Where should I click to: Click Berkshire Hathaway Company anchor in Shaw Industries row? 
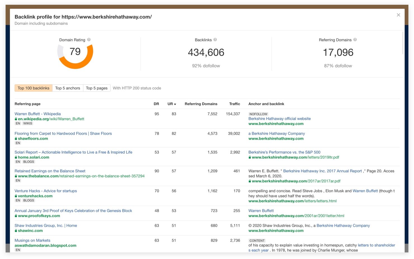click(x=343, y=226)
